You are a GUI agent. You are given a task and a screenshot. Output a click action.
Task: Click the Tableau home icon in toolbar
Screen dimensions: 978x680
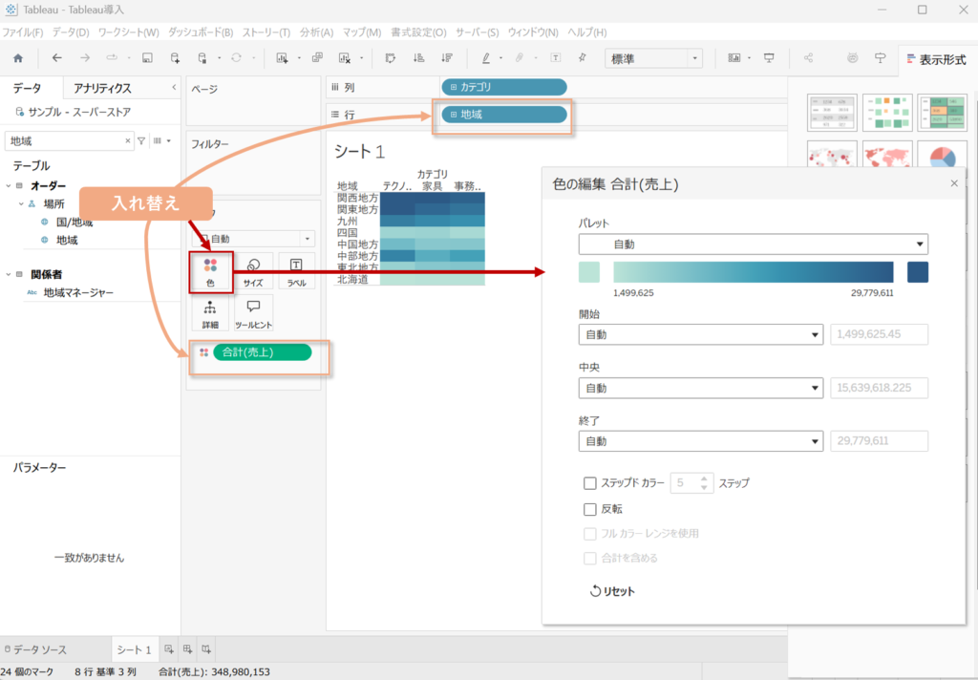(18, 58)
